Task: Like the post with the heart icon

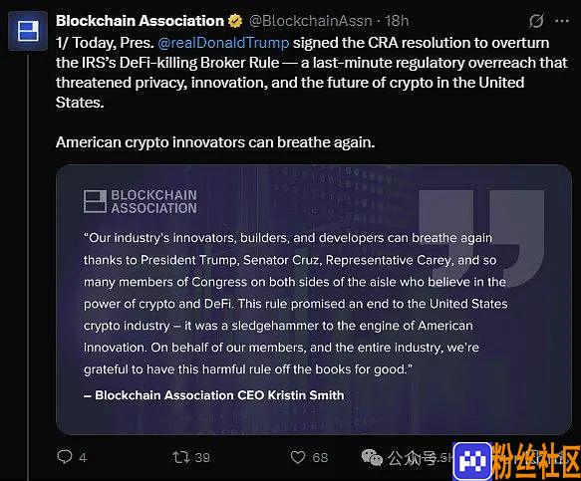Action: (x=298, y=457)
